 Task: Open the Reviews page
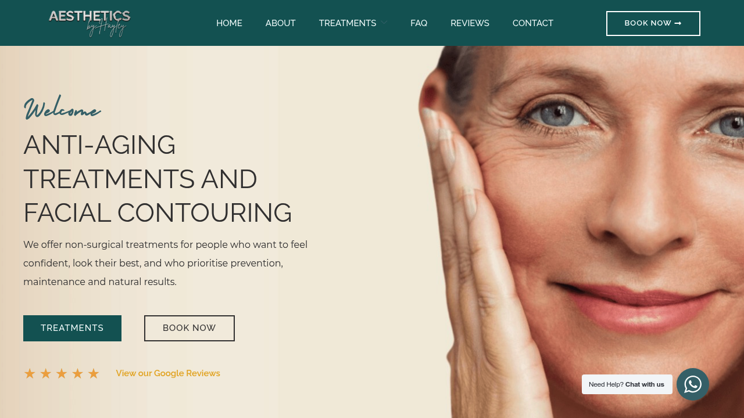coord(470,23)
